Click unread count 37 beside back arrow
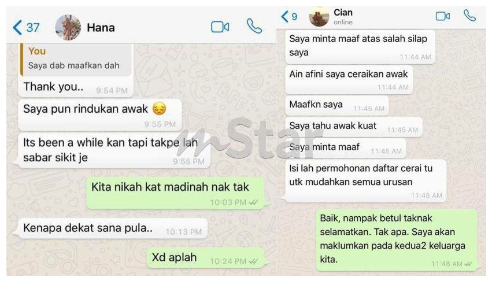Screen dimensions: 492x281 (32, 28)
